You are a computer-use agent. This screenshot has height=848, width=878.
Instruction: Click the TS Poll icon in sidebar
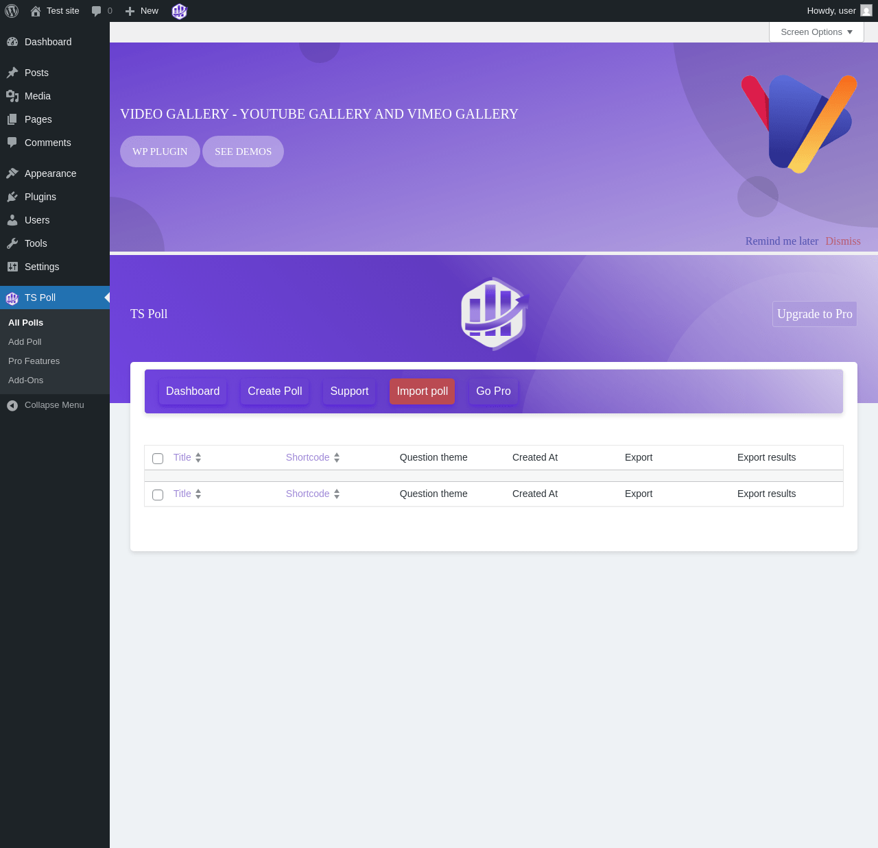coord(12,298)
